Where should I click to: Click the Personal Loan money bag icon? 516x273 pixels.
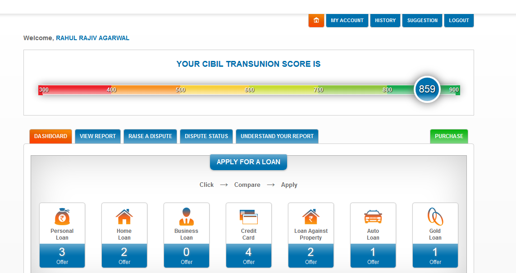click(x=62, y=217)
